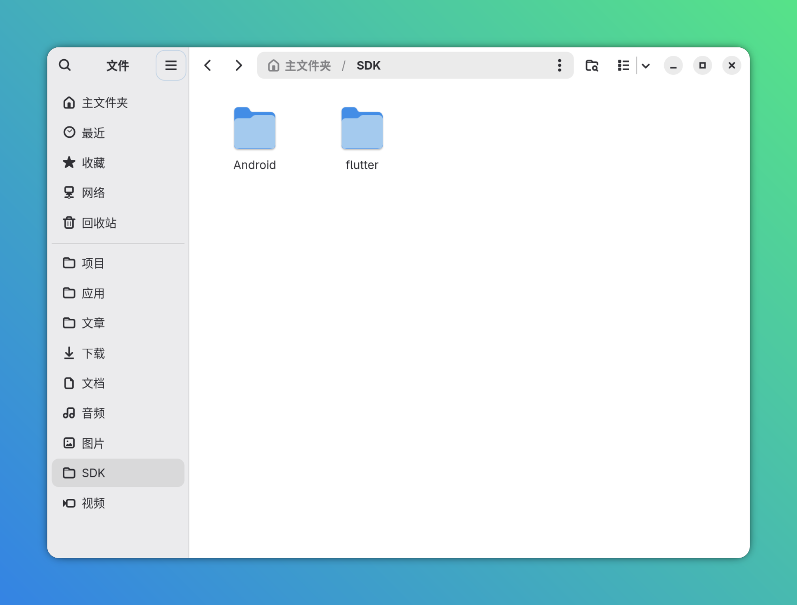Click 主文件夹 in the path bar
This screenshot has width=797, height=605.
[x=308, y=66]
